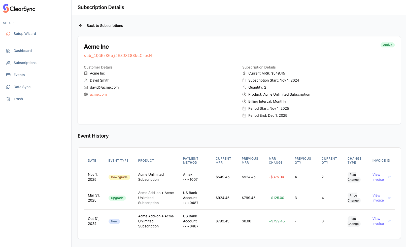Click external link icon for Nov 1, 2025 invoice

[x=389, y=177]
